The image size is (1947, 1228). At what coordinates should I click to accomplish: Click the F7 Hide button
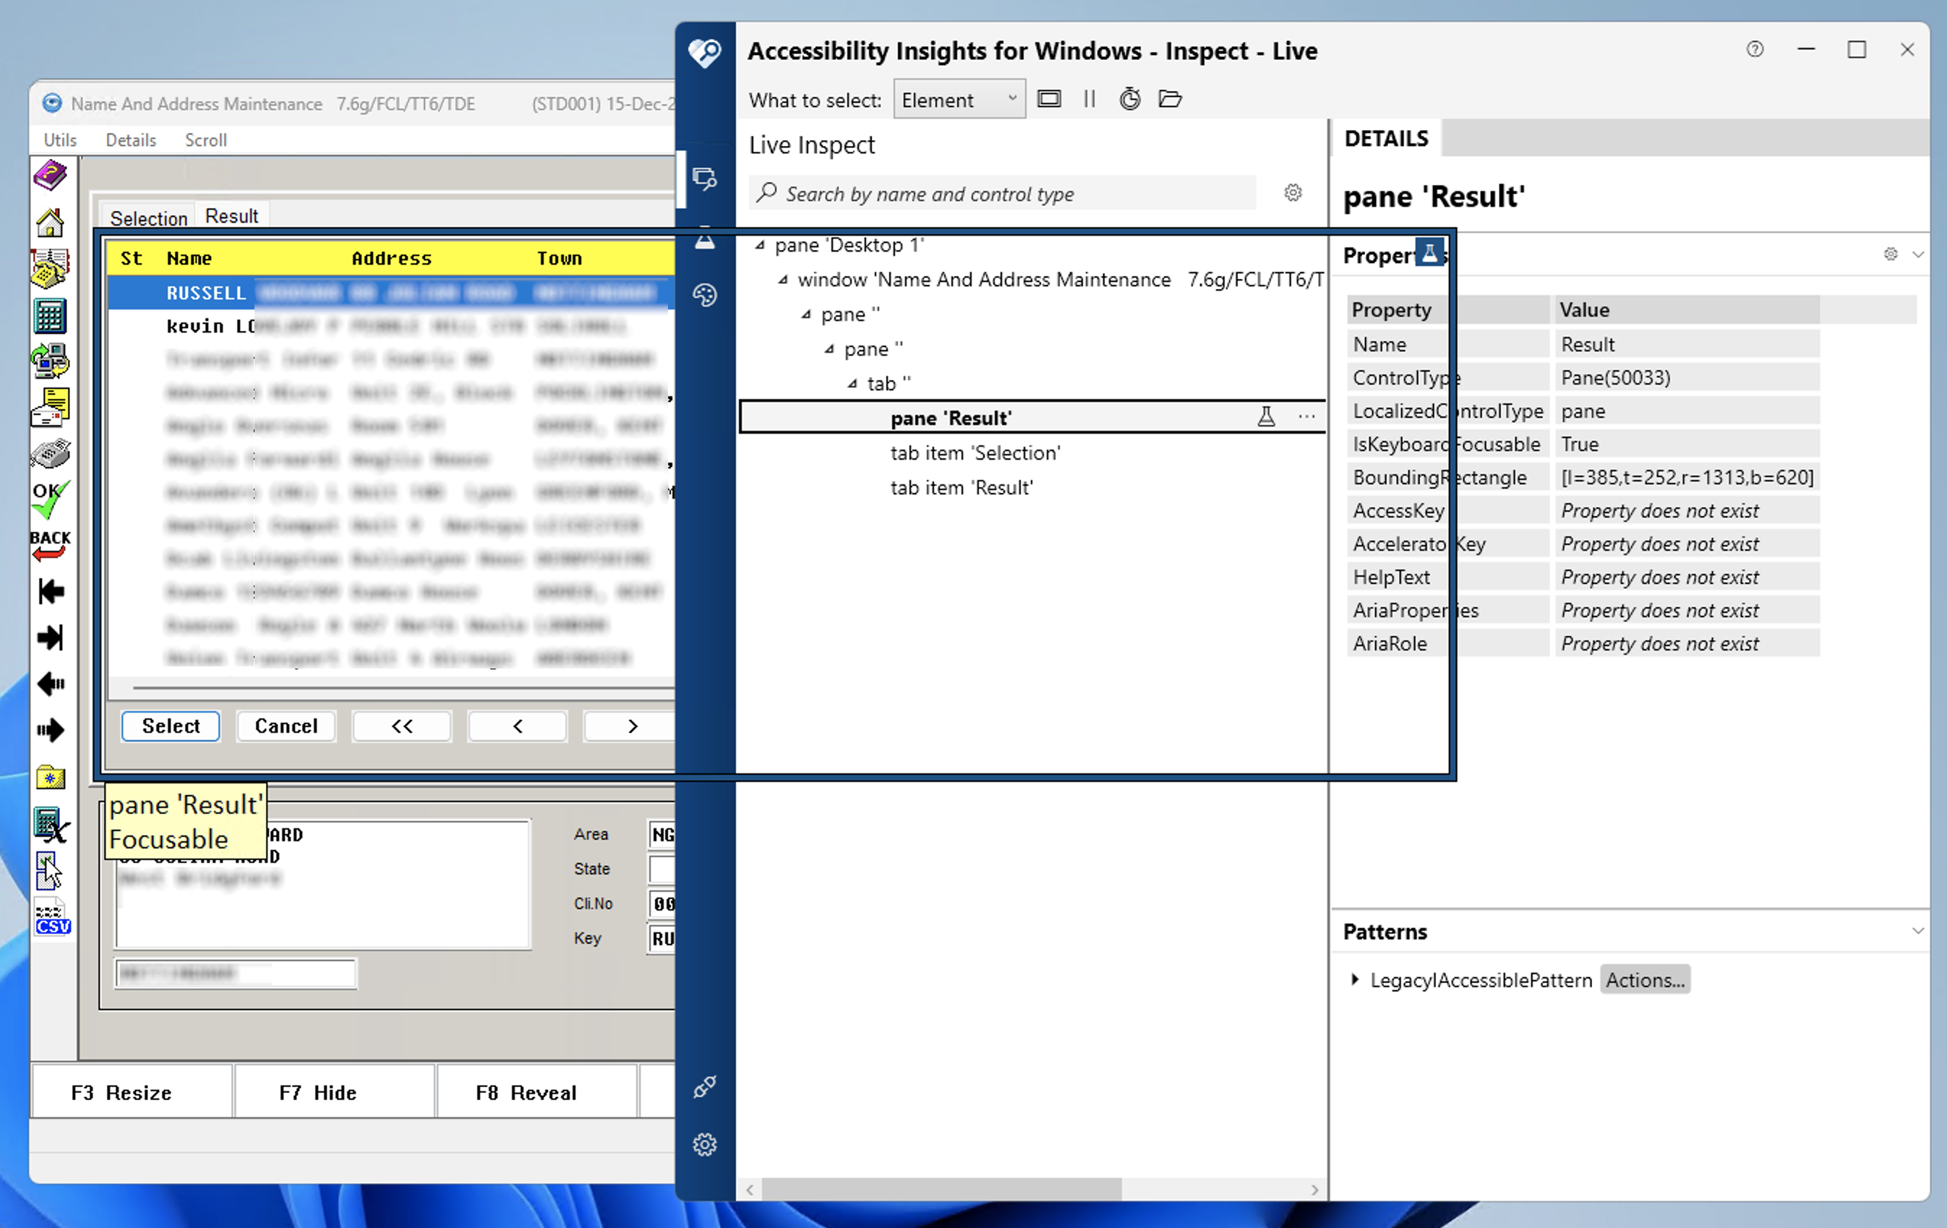coord(334,1092)
